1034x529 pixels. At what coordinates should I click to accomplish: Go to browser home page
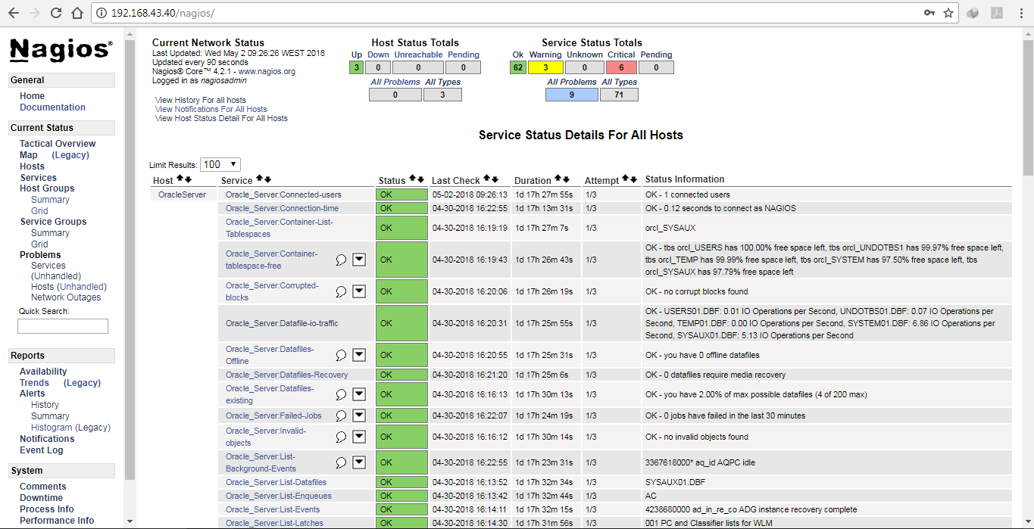coord(77,13)
